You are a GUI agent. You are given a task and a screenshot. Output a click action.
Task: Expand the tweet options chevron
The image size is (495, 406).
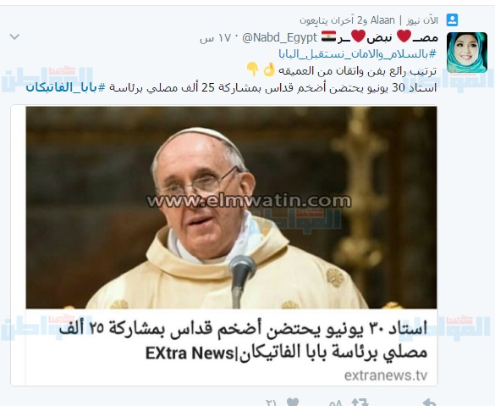(x=14, y=36)
